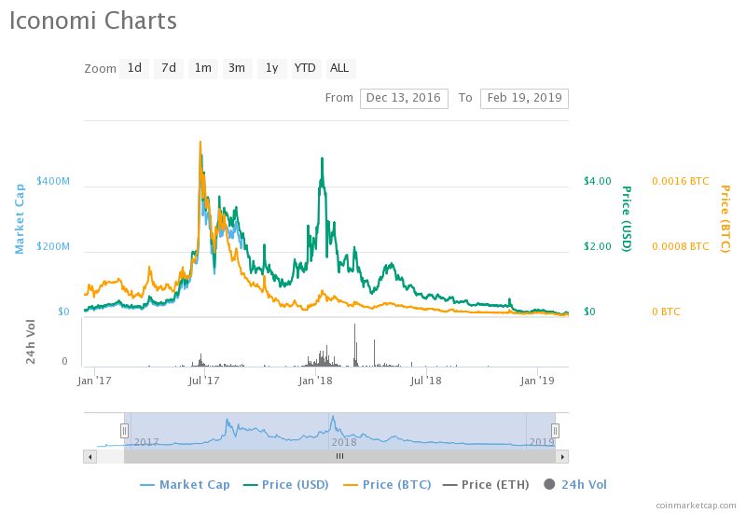Image resolution: width=746 pixels, height=513 pixels.
Task: Click the 2018 label in navigator
Action: point(344,442)
